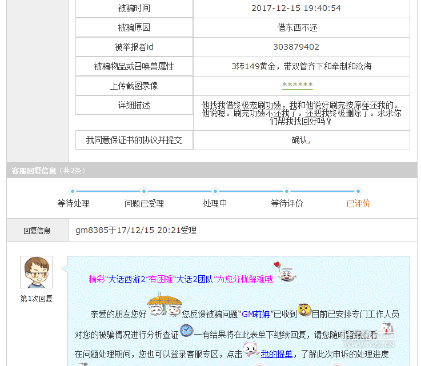Click the progress dot above 等待处理
The image size is (421, 366).
73,191
